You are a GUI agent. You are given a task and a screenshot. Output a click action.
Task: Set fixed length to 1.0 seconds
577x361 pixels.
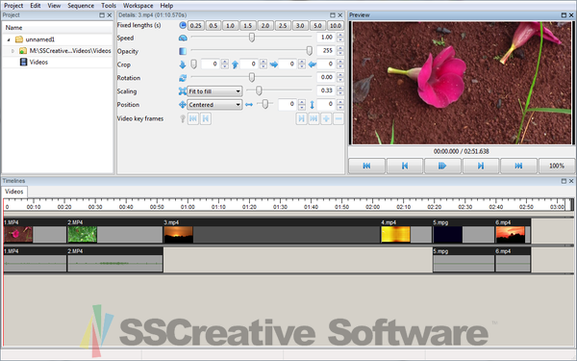(x=231, y=25)
